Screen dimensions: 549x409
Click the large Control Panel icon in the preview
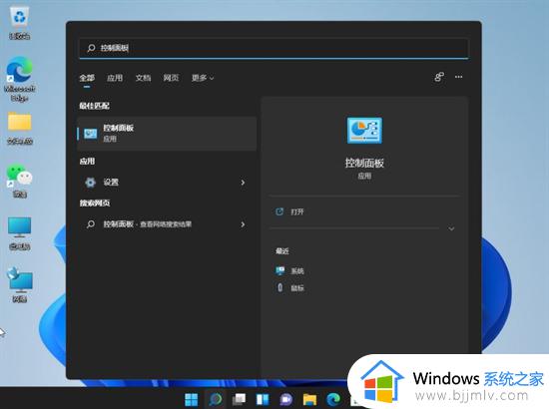coord(364,131)
